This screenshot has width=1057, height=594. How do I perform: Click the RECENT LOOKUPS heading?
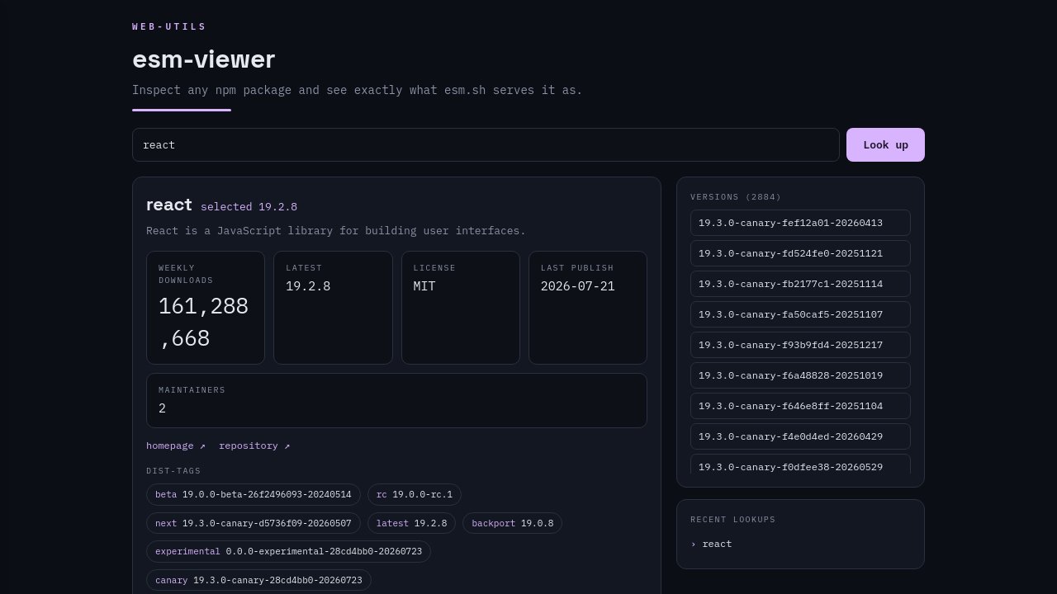click(733, 520)
